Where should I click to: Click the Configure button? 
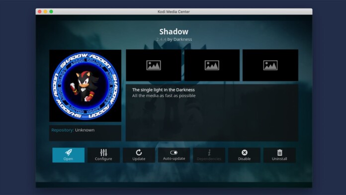(103, 155)
